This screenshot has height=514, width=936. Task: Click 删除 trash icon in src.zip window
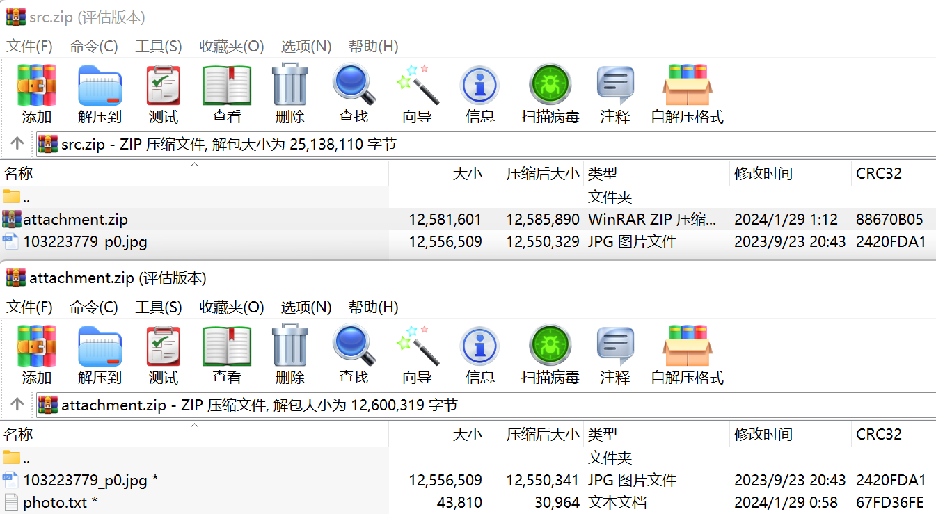(289, 86)
